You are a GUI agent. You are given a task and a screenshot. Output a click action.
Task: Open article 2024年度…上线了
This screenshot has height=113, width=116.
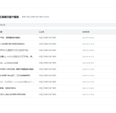(15, 75)
